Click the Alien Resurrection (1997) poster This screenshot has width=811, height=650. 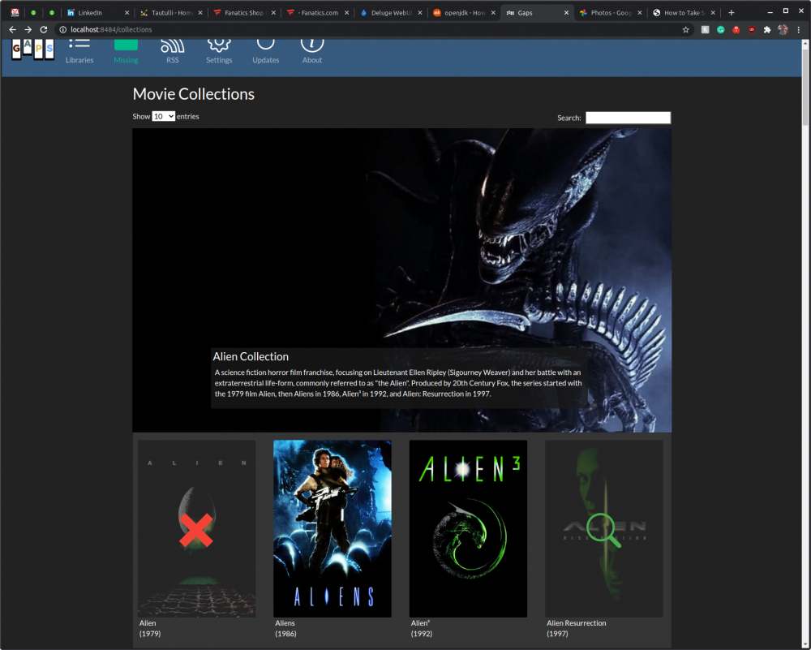click(x=603, y=528)
